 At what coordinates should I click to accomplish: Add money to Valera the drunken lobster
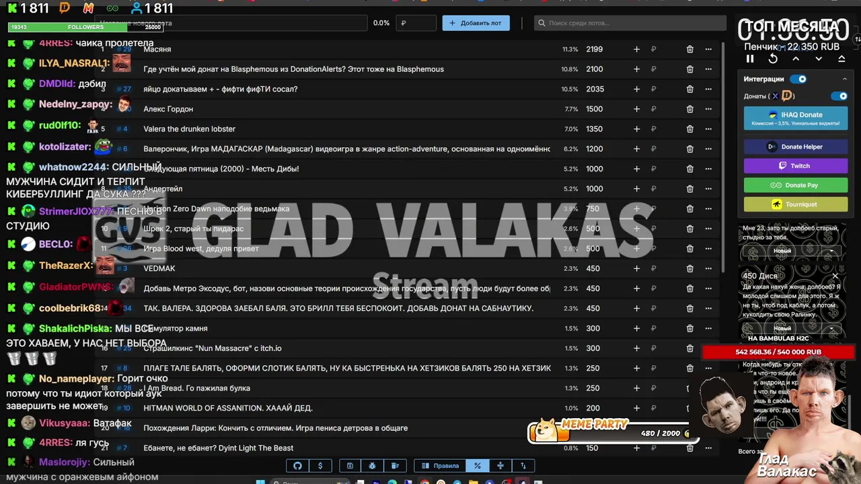[x=636, y=129]
